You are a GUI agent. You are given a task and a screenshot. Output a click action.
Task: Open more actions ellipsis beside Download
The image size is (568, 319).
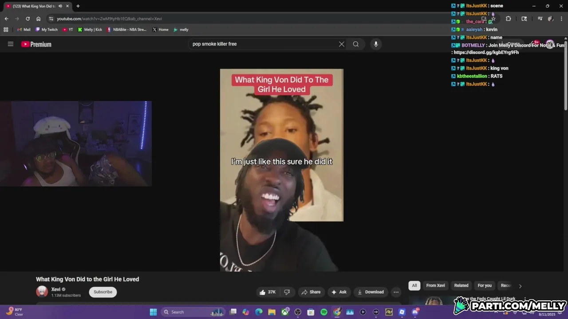pyautogui.click(x=396, y=292)
